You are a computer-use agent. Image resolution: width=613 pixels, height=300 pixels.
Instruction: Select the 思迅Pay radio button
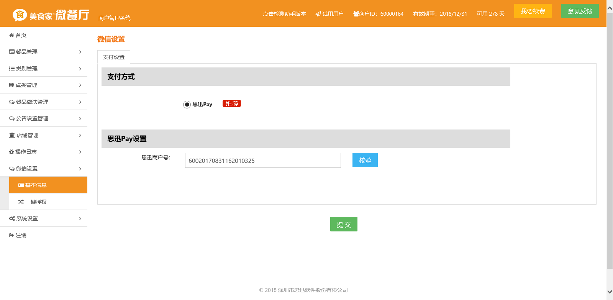(187, 105)
